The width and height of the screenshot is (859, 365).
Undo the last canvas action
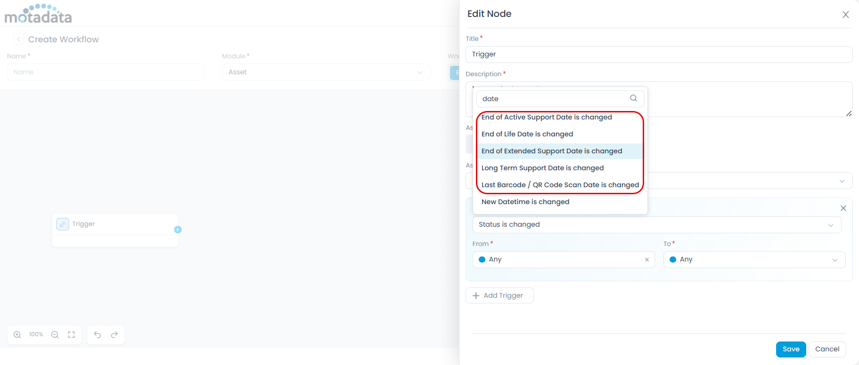(x=98, y=335)
